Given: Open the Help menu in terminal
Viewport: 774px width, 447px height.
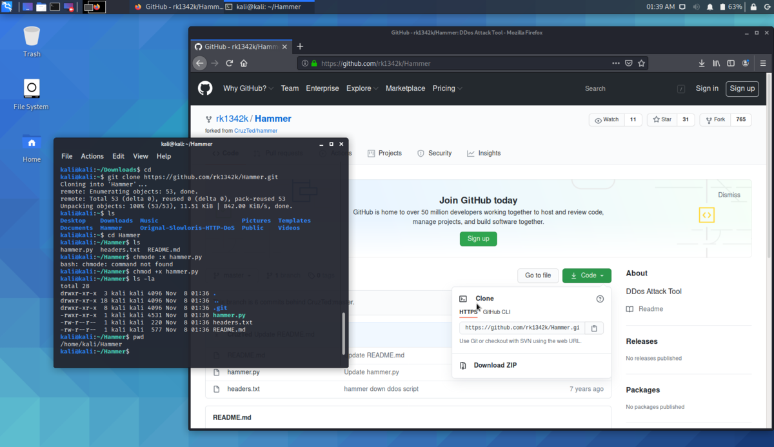Looking at the screenshot, I should (x=164, y=156).
